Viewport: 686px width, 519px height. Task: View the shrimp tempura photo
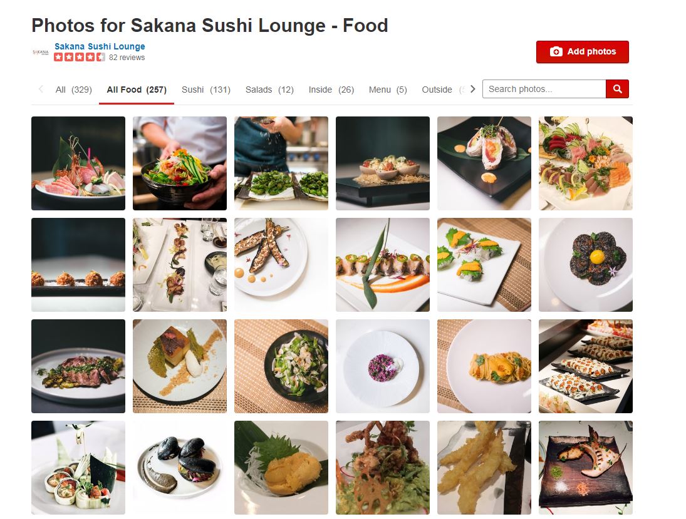(484, 468)
